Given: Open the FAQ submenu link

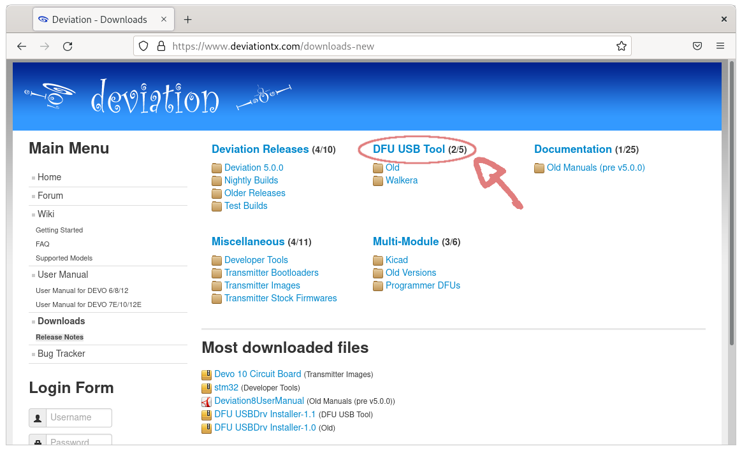Looking at the screenshot, I should point(43,244).
